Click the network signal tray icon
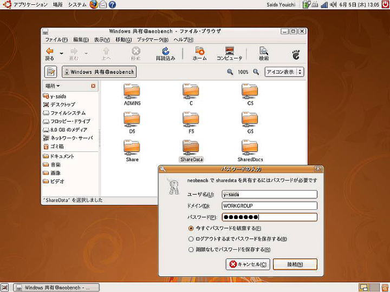 tap(324, 4)
